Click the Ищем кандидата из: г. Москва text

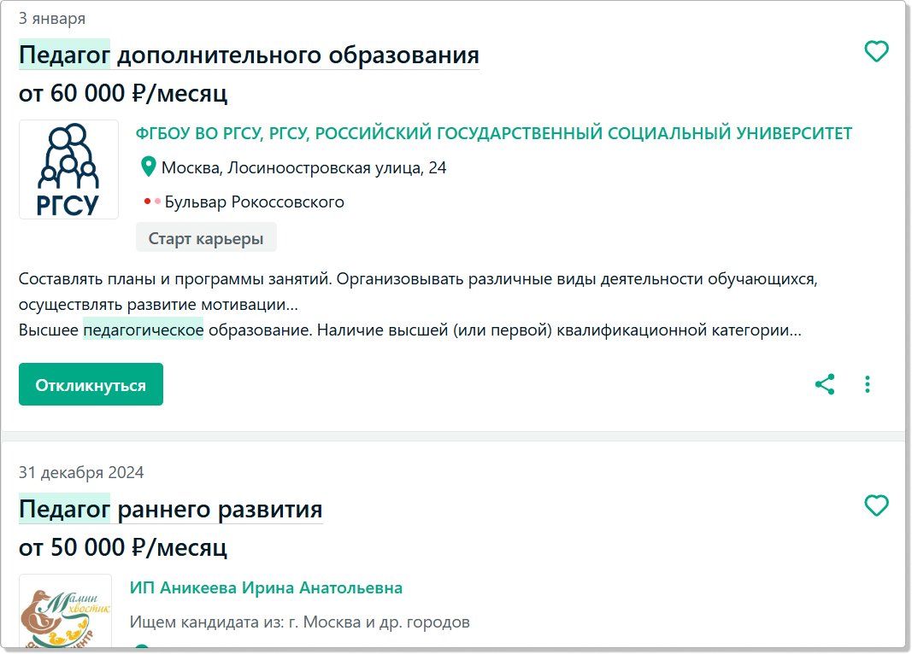(299, 622)
